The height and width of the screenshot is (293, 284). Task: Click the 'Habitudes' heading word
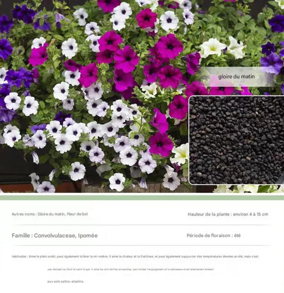[19, 256]
